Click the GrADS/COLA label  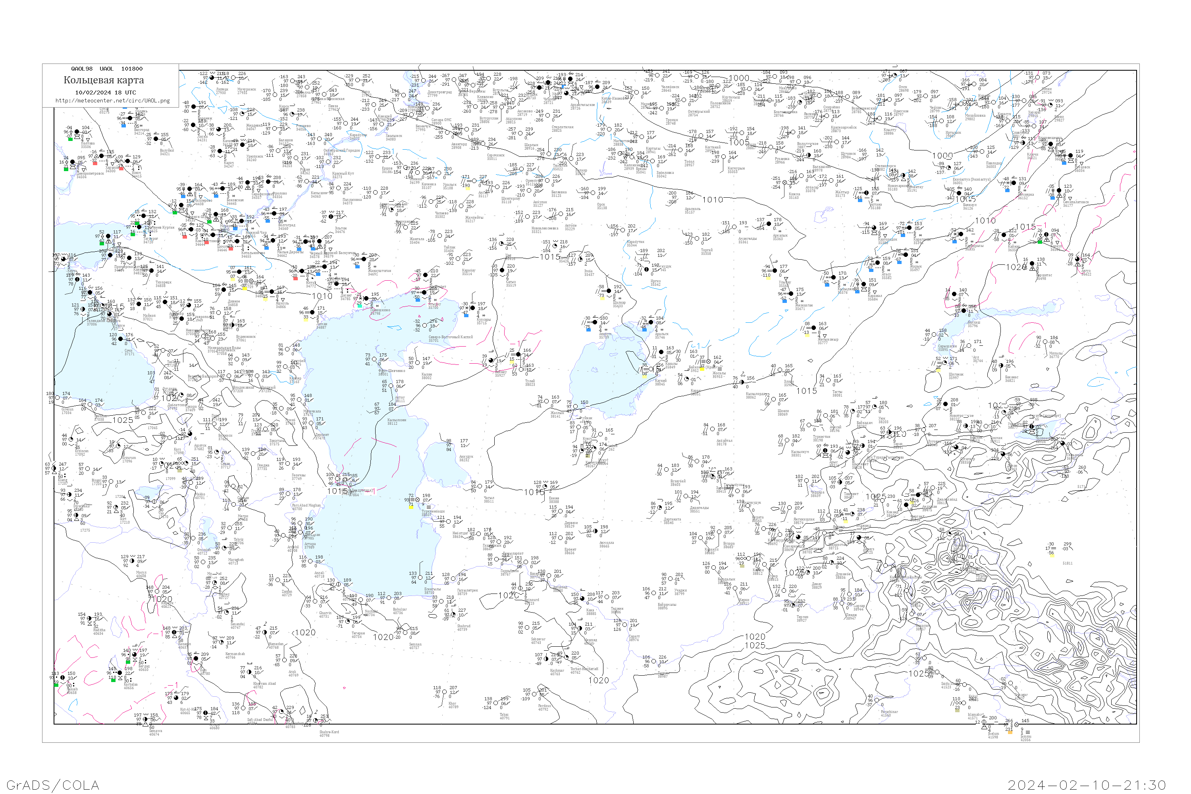click(x=53, y=785)
